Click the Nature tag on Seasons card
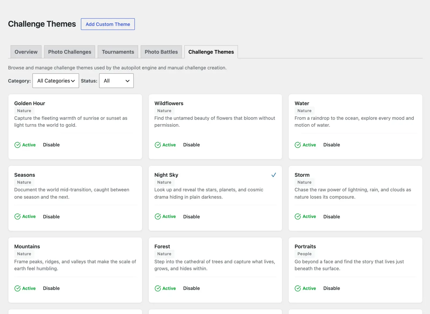 click(24, 182)
